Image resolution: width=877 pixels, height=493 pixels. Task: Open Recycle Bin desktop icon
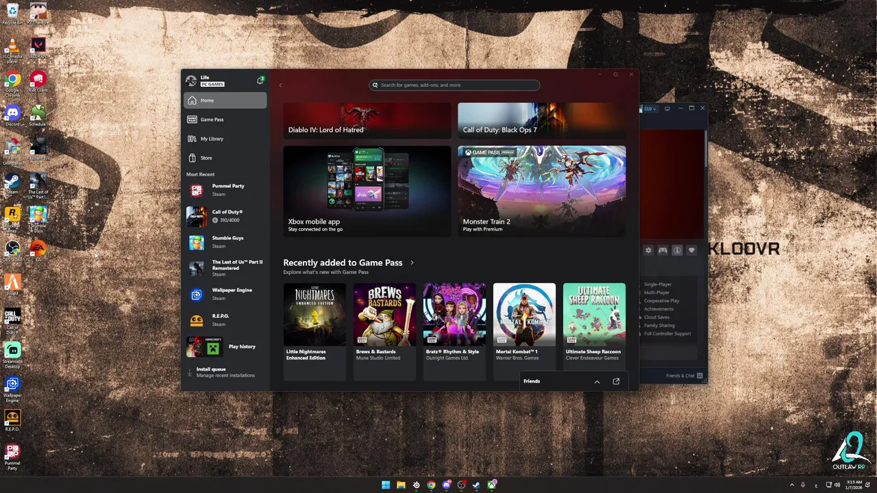pyautogui.click(x=12, y=14)
